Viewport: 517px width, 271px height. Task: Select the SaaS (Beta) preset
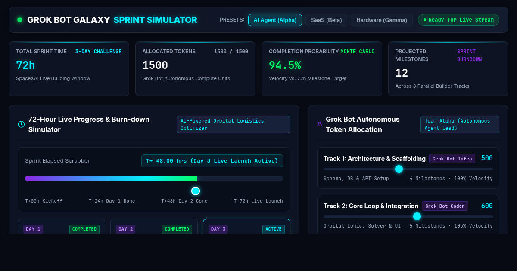pos(326,20)
